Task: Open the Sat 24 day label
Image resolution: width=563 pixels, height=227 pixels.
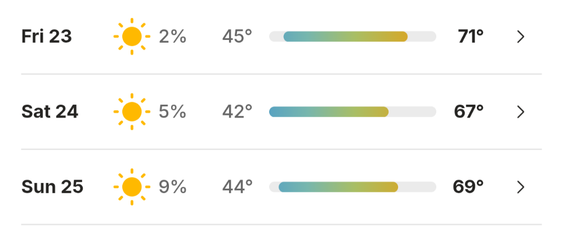Action: tap(50, 112)
